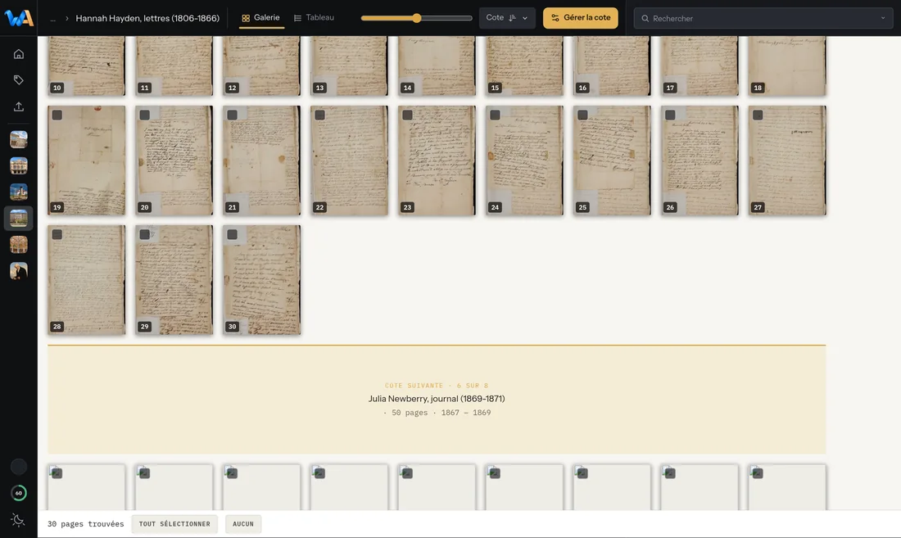
Task: Open the Home icon in sidebar
Action: pos(18,54)
